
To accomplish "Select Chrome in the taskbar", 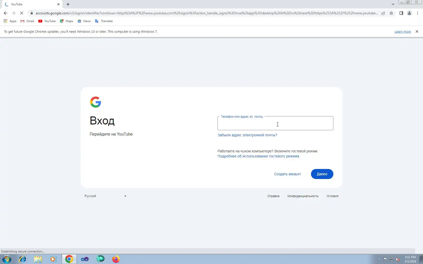I will point(69,259).
